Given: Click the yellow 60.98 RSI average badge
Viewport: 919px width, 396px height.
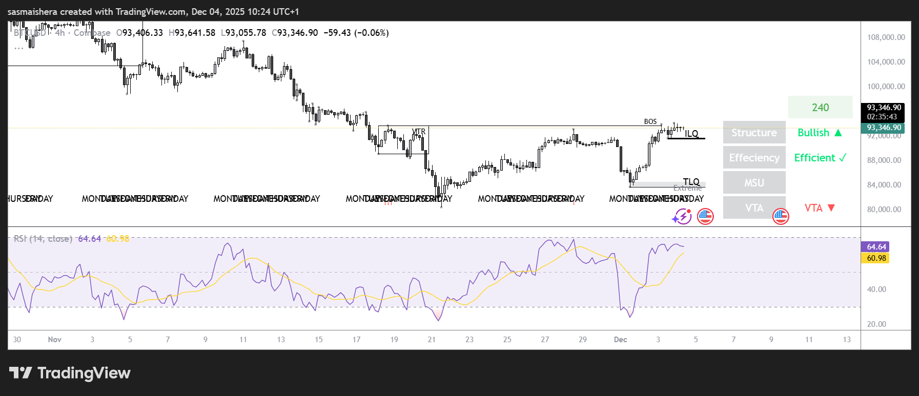Looking at the screenshot, I should pyautogui.click(x=876, y=258).
